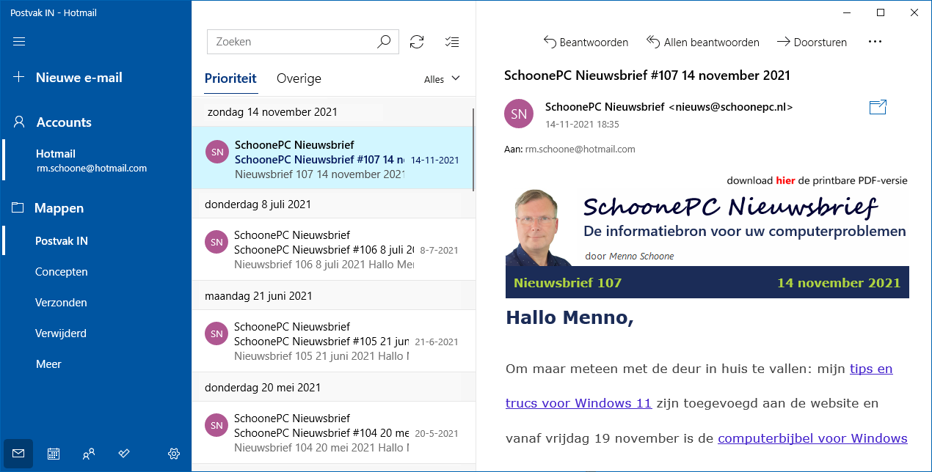The width and height of the screenshot is (932, 472).
Task: Collapse the navigation pane via hamburger icon
Action: coord(19,41)
